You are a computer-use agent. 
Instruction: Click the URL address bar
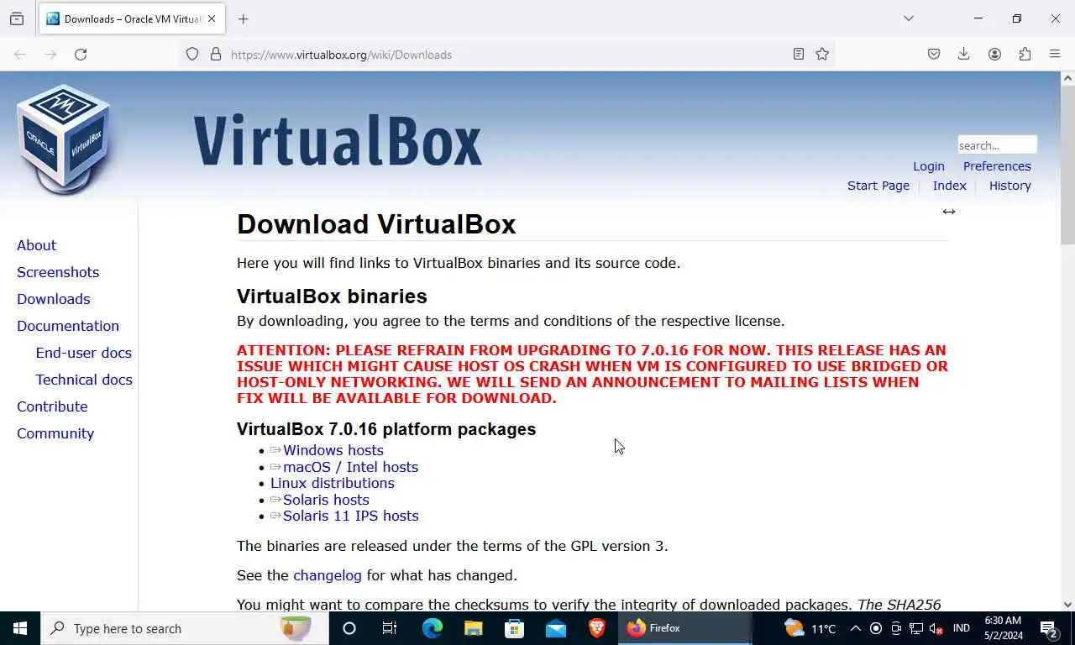click(508, 55)
